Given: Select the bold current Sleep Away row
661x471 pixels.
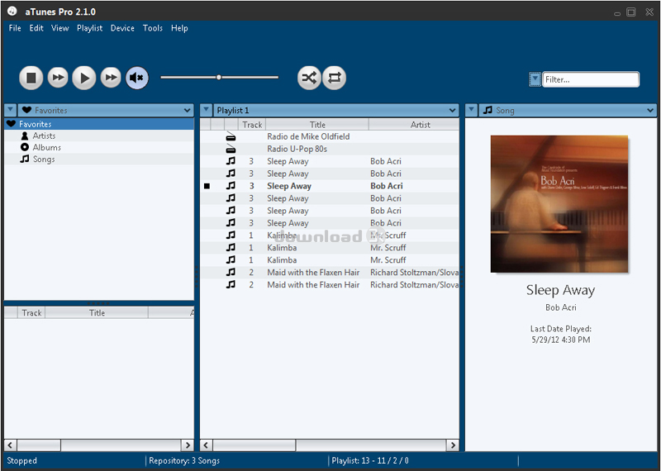Looking at the screenshot, I should point(329,186).
